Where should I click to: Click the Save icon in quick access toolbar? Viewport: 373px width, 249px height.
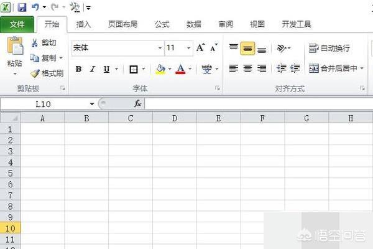[x=22, y=7]
